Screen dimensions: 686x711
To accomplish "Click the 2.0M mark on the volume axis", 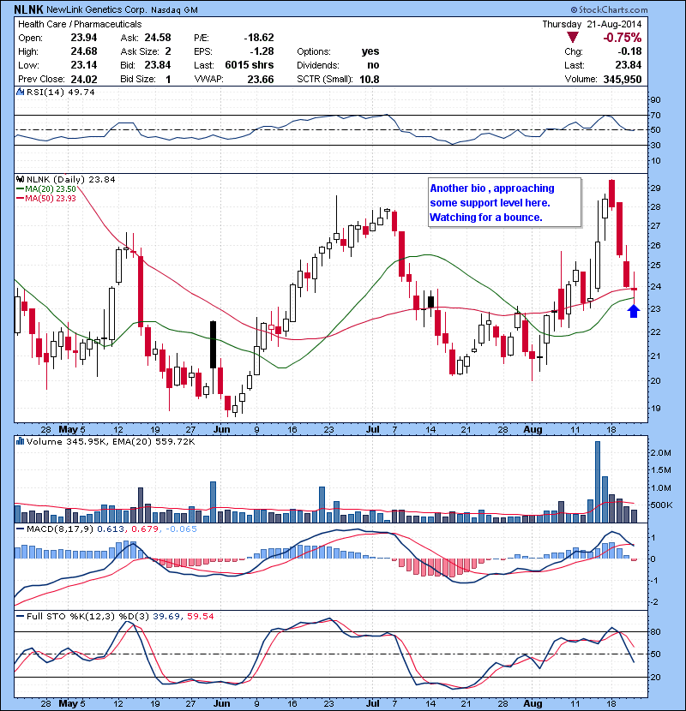I will point(660,452).
